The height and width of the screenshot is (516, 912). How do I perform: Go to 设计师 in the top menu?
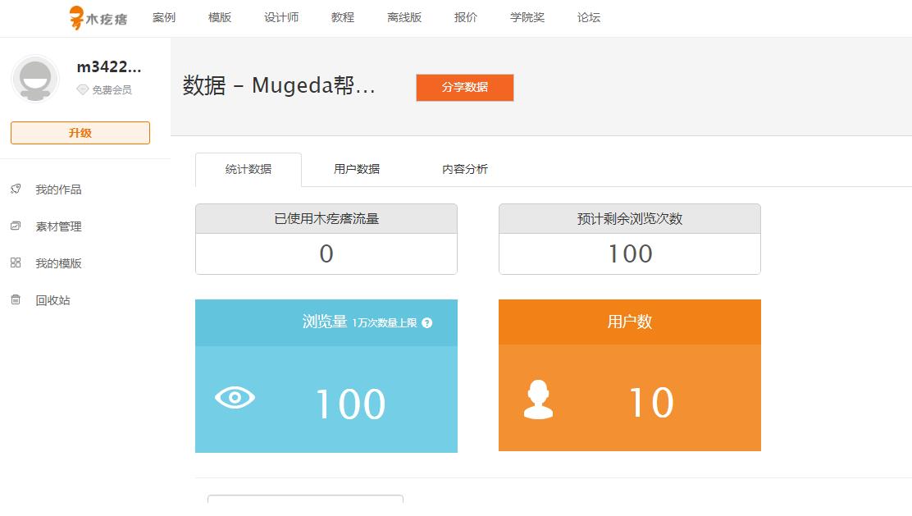pyautogui.click(x=281, y=17)
